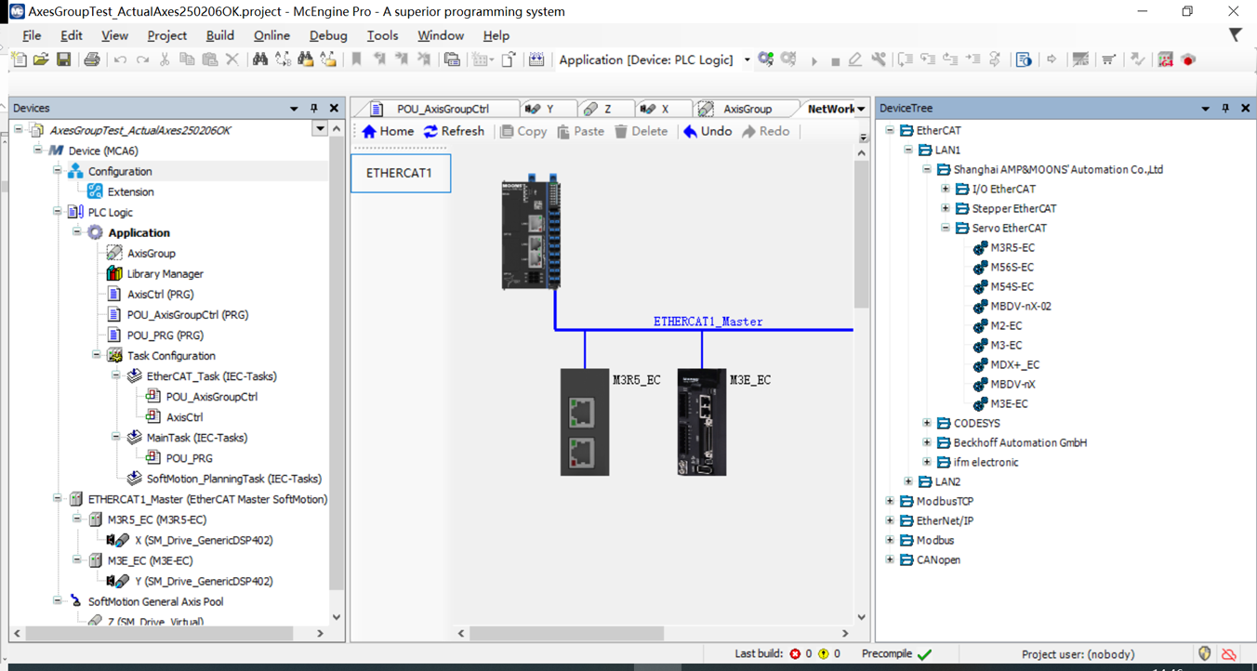1257x671 pixels.
Task: Click the Build wrench toolbar icon
Action: (879, 59)
